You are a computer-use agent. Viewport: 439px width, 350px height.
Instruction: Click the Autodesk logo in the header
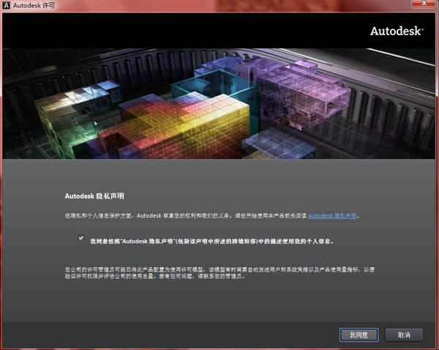click(x=396, y=31)
